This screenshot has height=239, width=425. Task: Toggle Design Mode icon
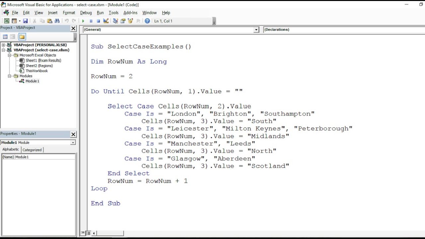106,21
